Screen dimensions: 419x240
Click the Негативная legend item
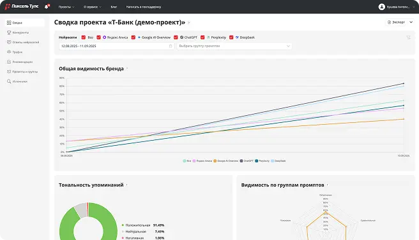coord(133,238)
